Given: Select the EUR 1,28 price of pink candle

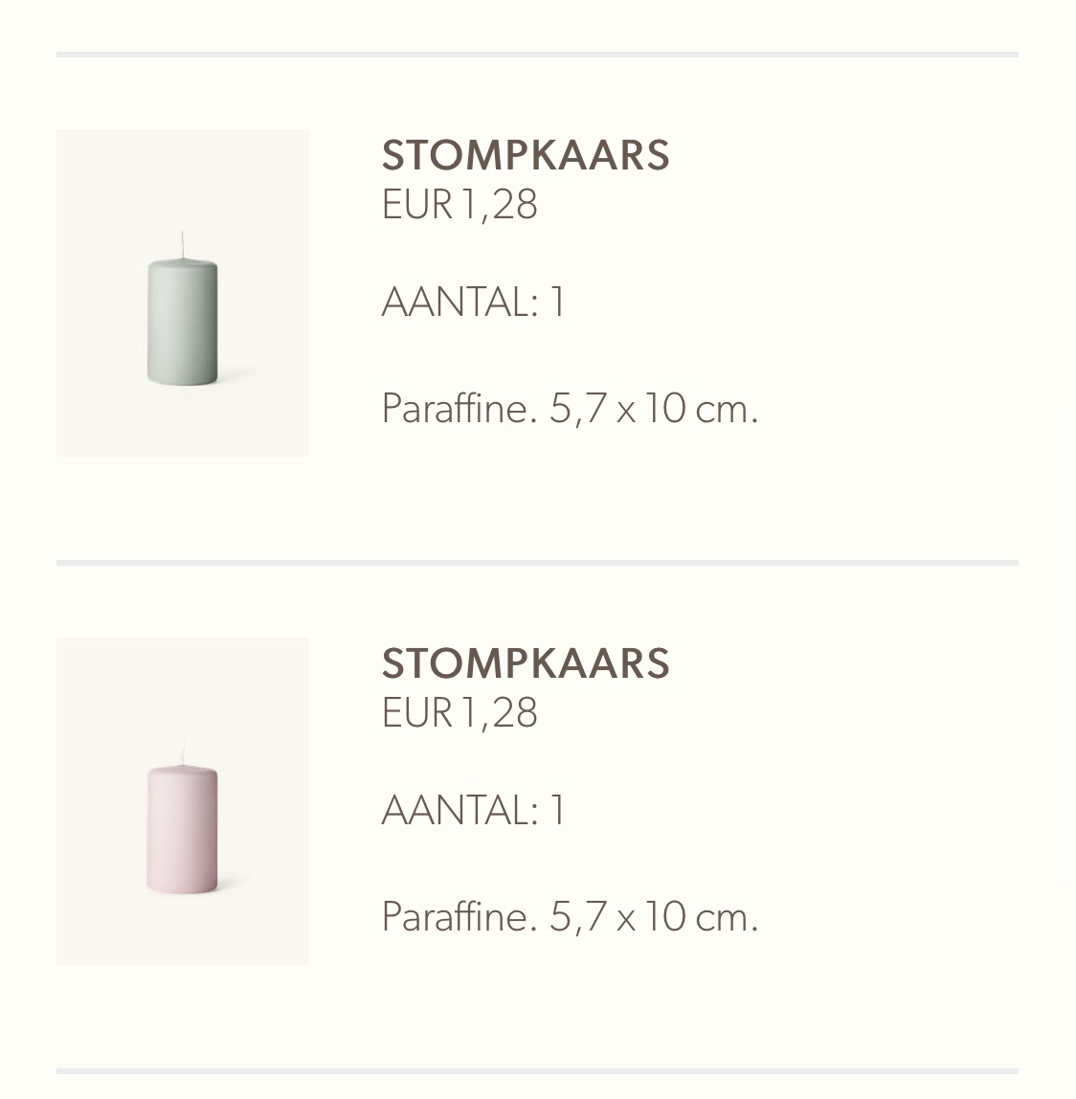Looking at the screenshot, I should 460,713.
